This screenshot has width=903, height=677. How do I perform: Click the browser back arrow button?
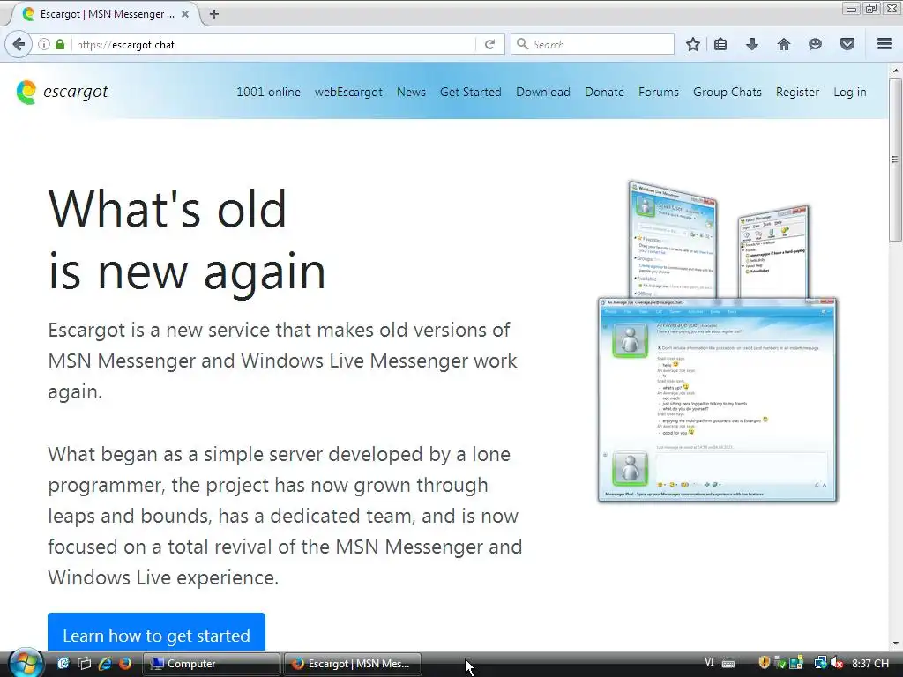click(19, 44)
